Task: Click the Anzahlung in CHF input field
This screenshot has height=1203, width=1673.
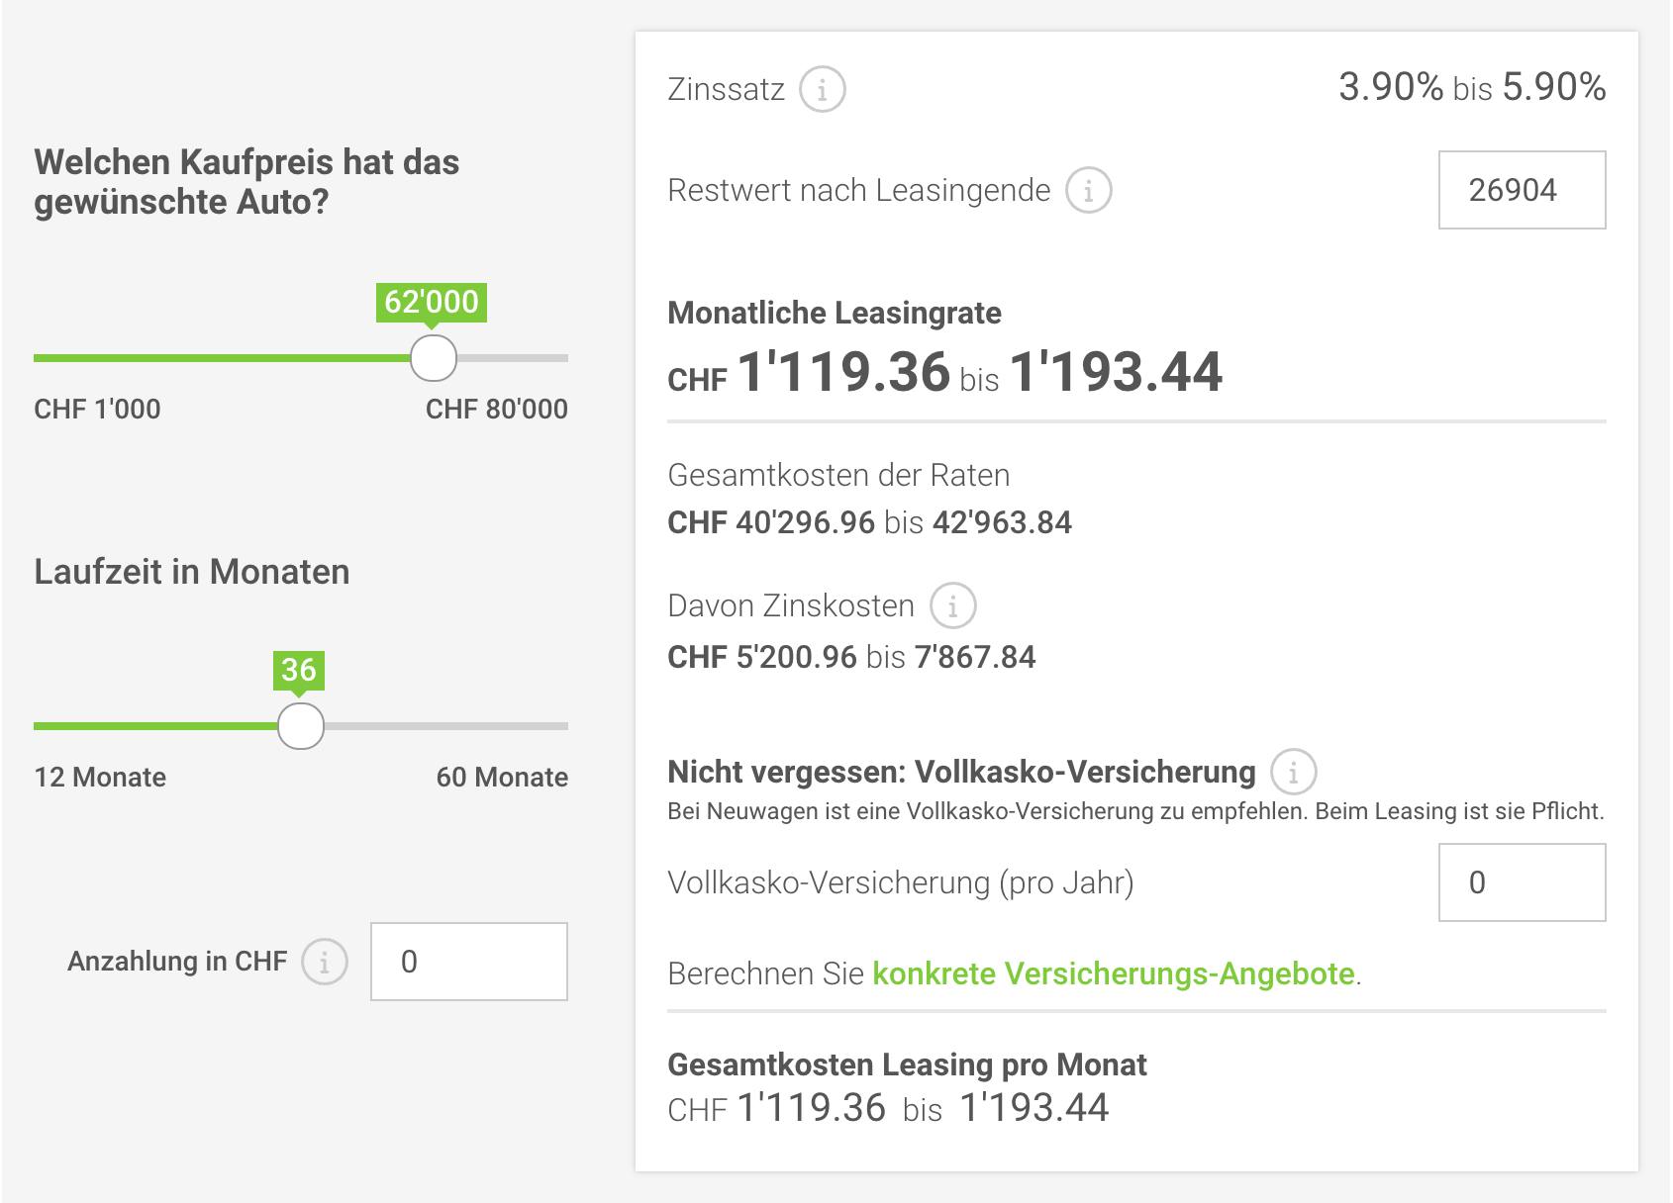Action: [x=468, y=960]
